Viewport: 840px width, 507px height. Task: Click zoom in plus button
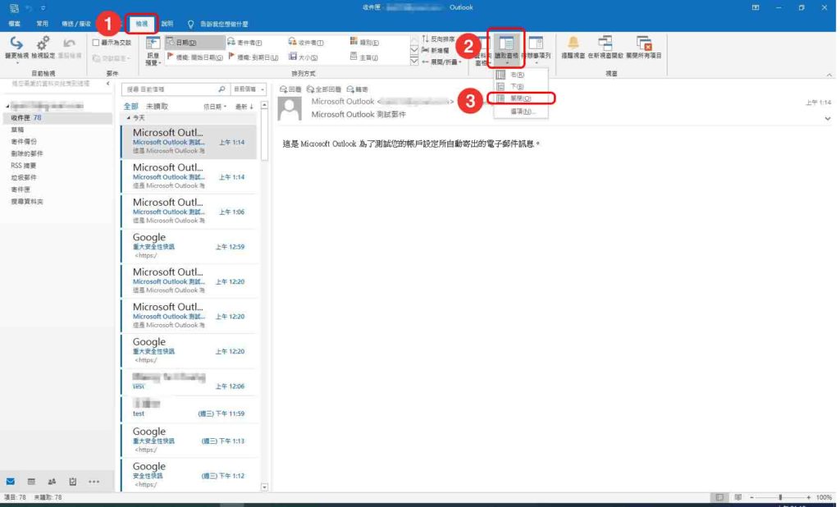pos(809,497)
